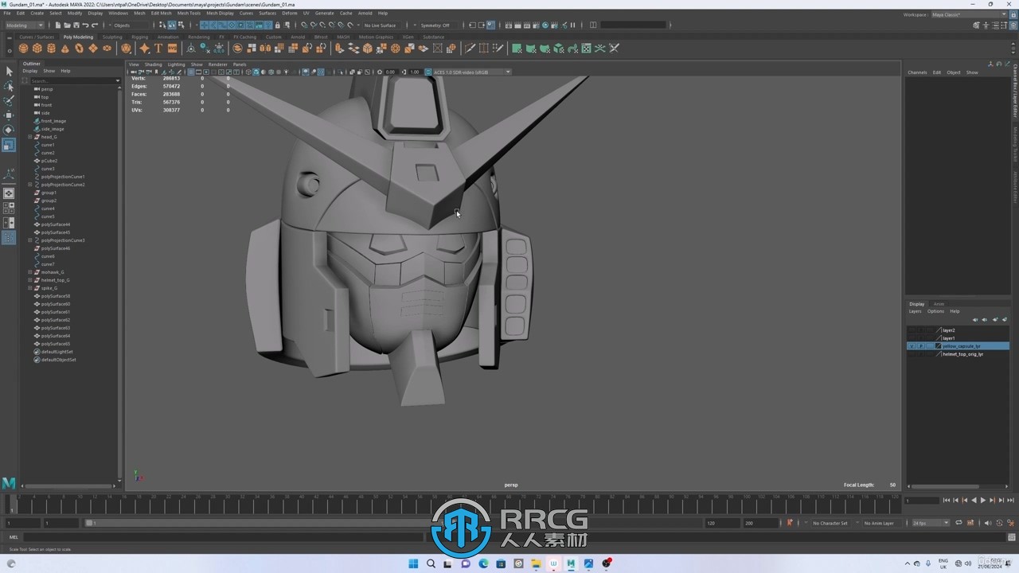
Task: Open the Windows Start button in the taskbar
Action: [413, 564]
